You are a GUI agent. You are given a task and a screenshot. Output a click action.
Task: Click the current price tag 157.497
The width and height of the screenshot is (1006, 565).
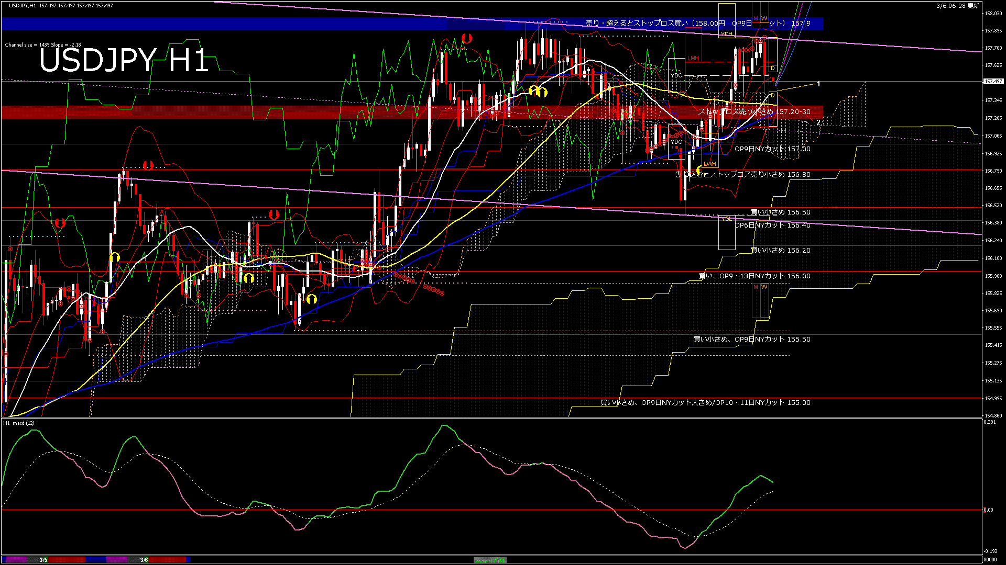tap(993, 82)
